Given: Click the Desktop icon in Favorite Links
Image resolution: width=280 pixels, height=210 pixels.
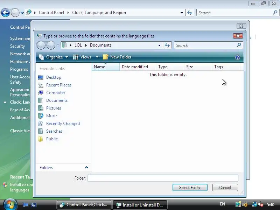Looking at the screenshot, I should coord(41,77).
